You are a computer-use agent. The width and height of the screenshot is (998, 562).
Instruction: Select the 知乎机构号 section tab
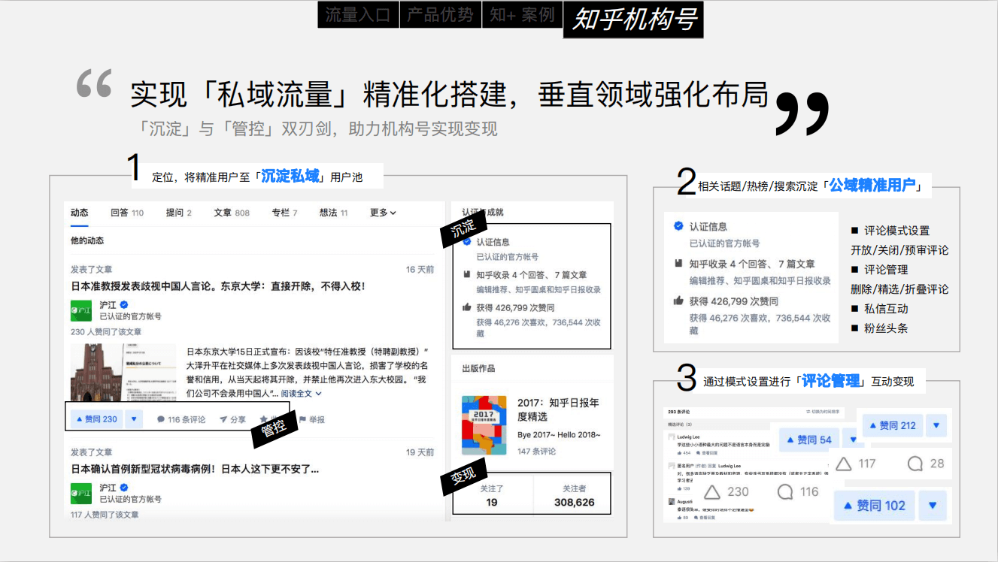[x=633, y=20]
